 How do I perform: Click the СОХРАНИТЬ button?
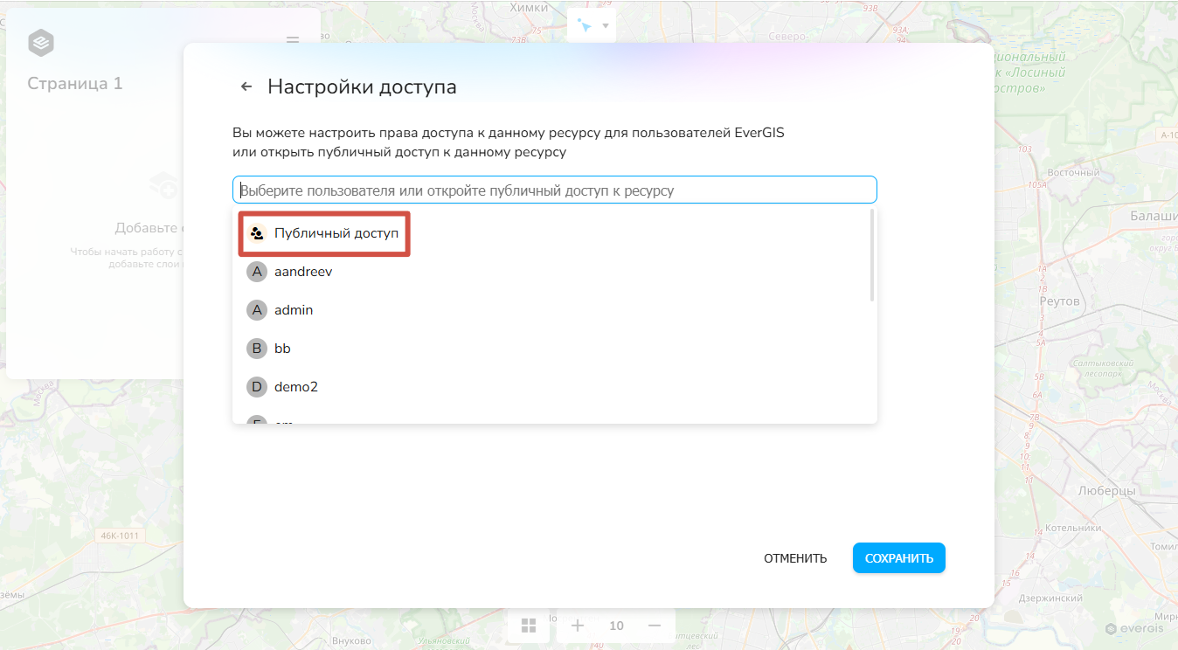(x=899, y=558)
